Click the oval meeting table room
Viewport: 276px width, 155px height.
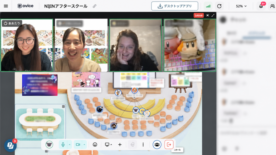click(x=40, y=122)
